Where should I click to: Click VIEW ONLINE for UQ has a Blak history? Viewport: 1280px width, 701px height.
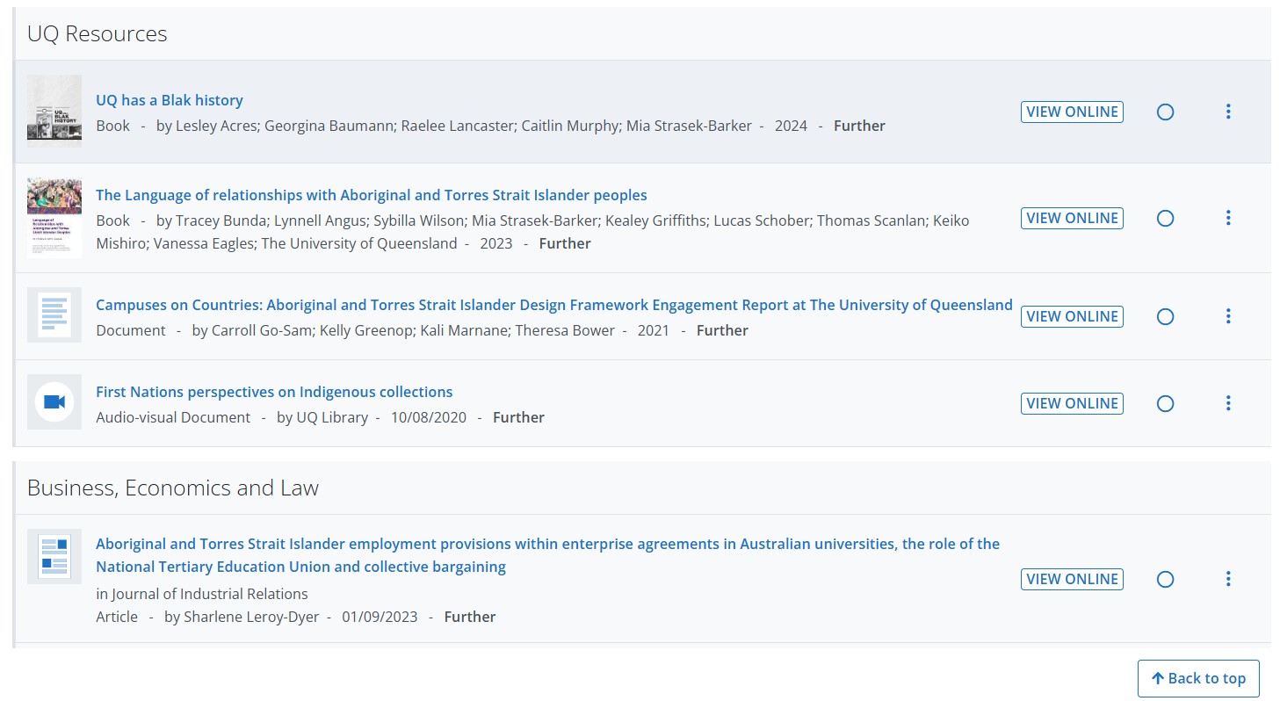(1072, 112)
